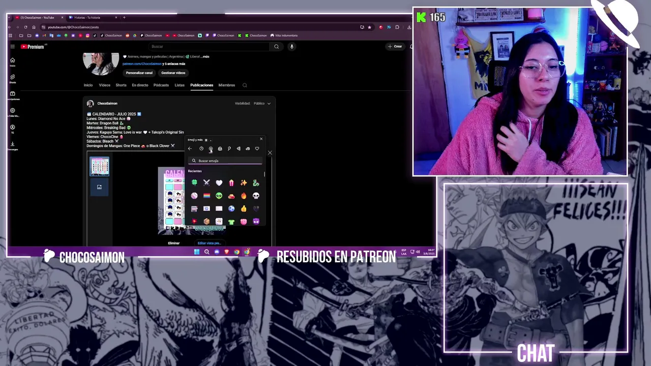The image size is (651, 366).
Task: Go to YouTube Premium home logo
Action: pos(32,46)
